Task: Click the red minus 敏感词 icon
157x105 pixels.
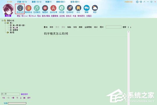Action: click(x=45, y=8)
